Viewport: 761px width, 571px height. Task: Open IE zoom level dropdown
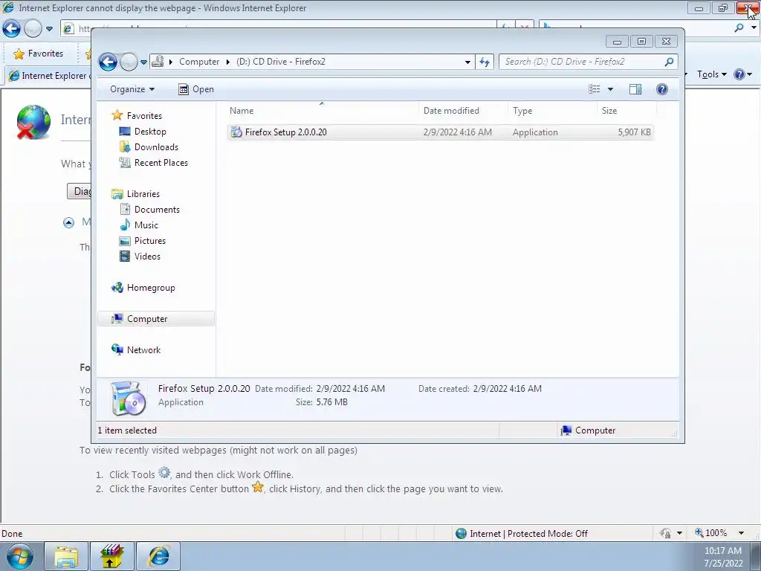point(741,533)
